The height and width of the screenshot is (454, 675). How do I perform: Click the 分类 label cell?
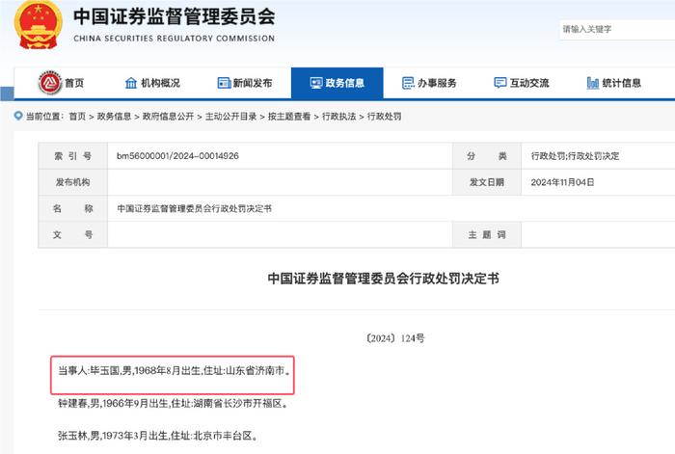487,156
